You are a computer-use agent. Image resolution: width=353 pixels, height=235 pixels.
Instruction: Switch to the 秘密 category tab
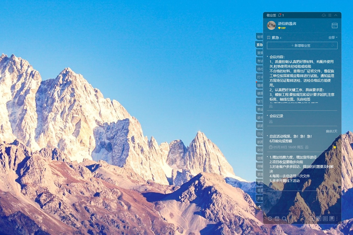(x=259, y=37)
